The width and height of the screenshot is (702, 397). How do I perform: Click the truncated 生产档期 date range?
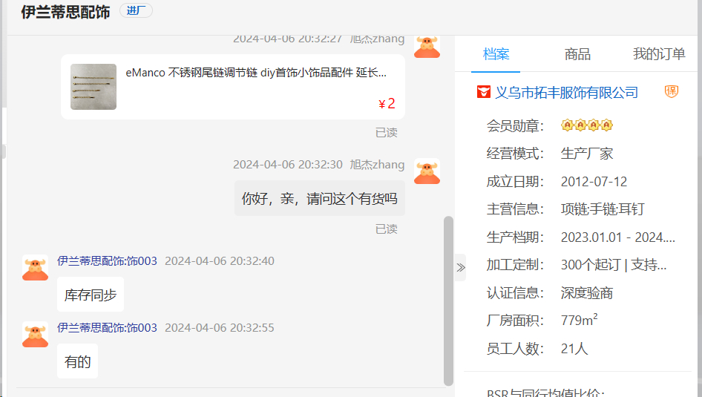pyautogui.click(x=618, y=237)
